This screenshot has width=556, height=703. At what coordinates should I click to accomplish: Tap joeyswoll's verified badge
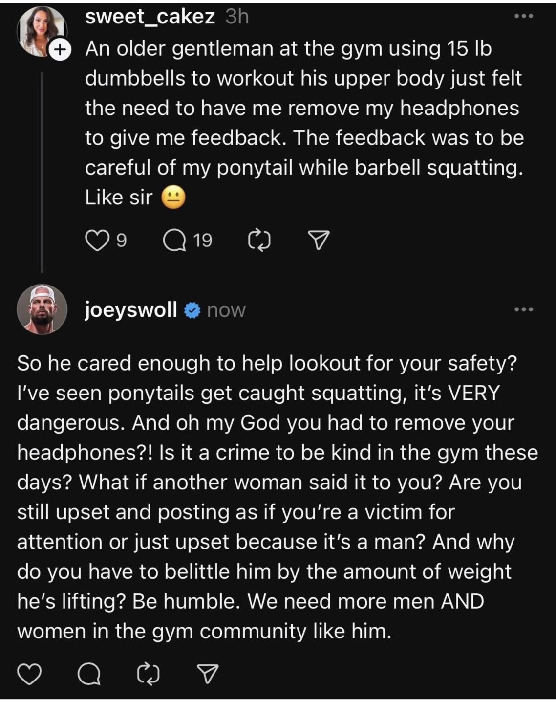(x=192, y=310)
